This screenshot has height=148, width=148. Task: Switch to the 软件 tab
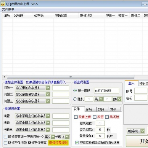point(78,109)
